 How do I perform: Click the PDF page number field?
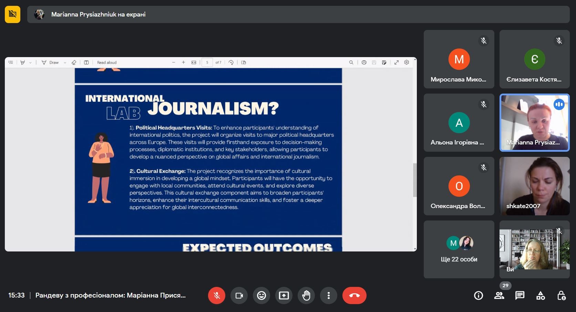pos(207,63)
